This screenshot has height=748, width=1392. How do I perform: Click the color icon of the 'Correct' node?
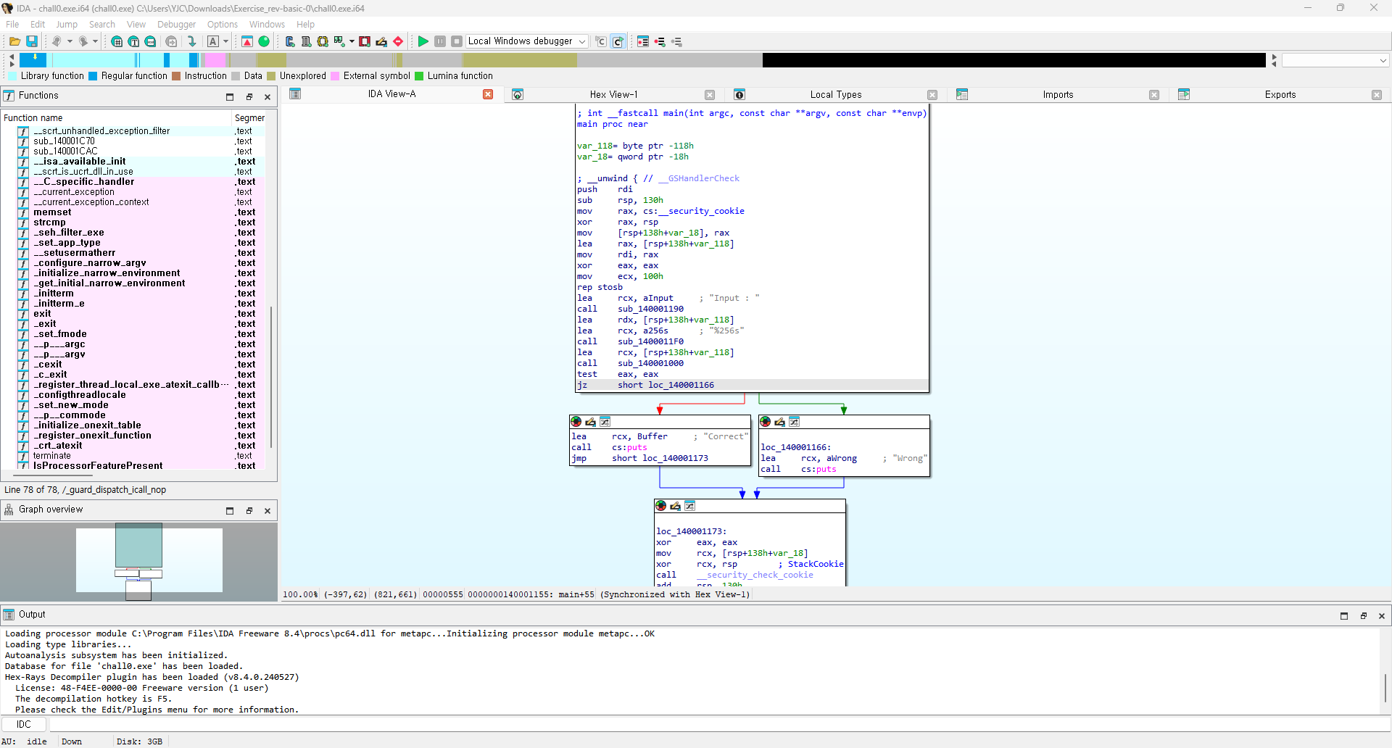point(576,422)
